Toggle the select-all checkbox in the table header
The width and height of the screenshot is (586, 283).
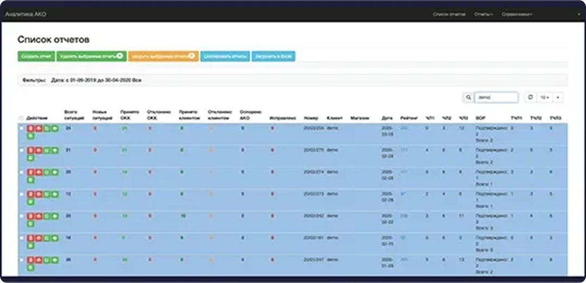click(21, 118)
